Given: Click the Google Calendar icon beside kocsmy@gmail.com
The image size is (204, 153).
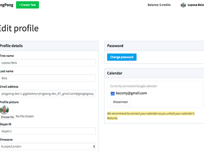Looking at the screenshot, I should click(x=113, y=93).
